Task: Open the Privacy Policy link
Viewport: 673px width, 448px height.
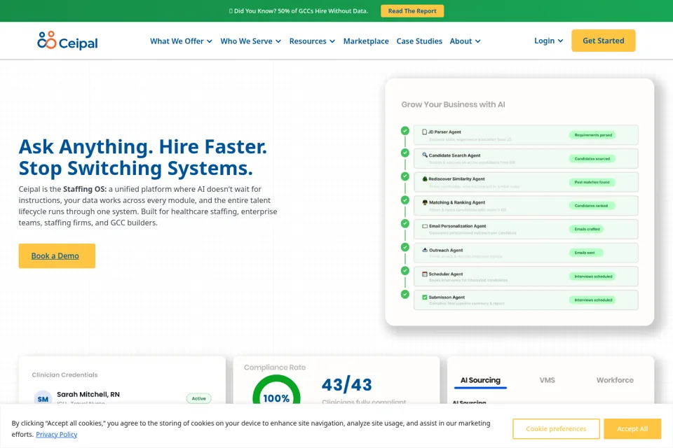Action: tap(57, 434)
